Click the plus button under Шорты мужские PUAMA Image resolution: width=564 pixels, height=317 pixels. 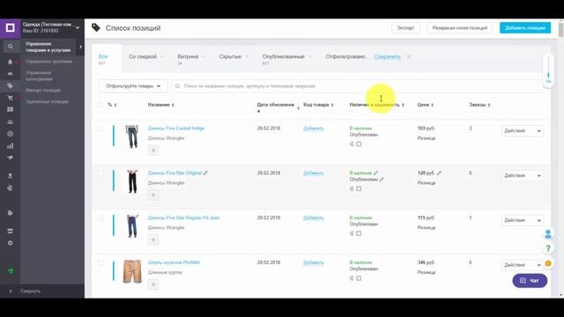[153, 284]
